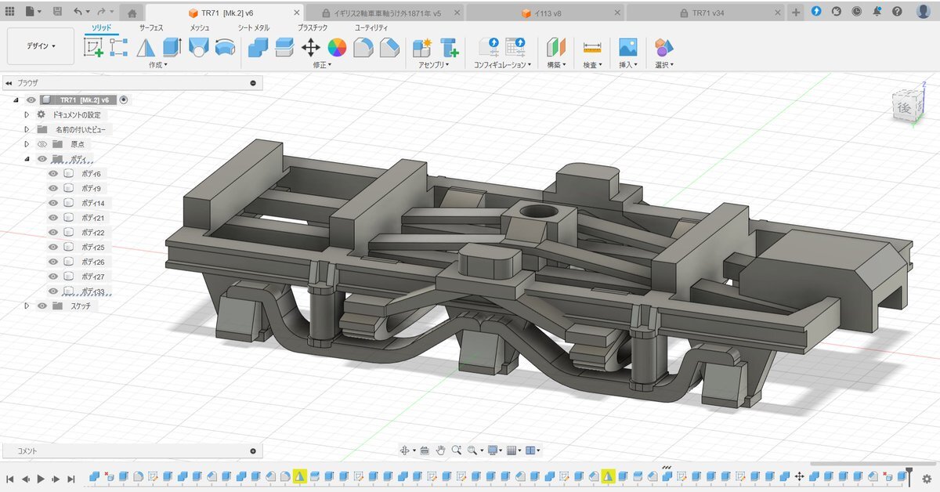940x492 pixels.
Task: Hide ボディ6 using its eye icon
Action: click(x=54, y=173)
